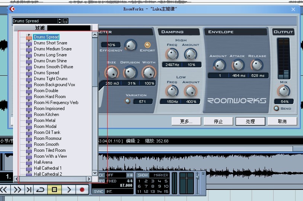The image size is (303, 201).
Task: Click the 更多... more button
Action: (x=186, y=122)
